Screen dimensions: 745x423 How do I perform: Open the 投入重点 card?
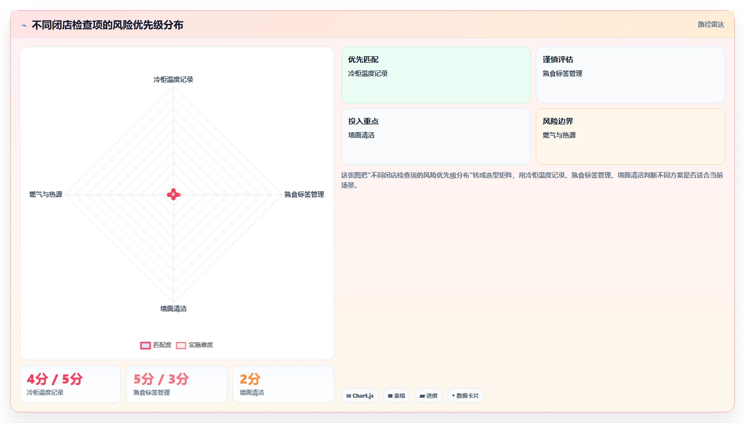pyautogui.click(x=436, y=137)
